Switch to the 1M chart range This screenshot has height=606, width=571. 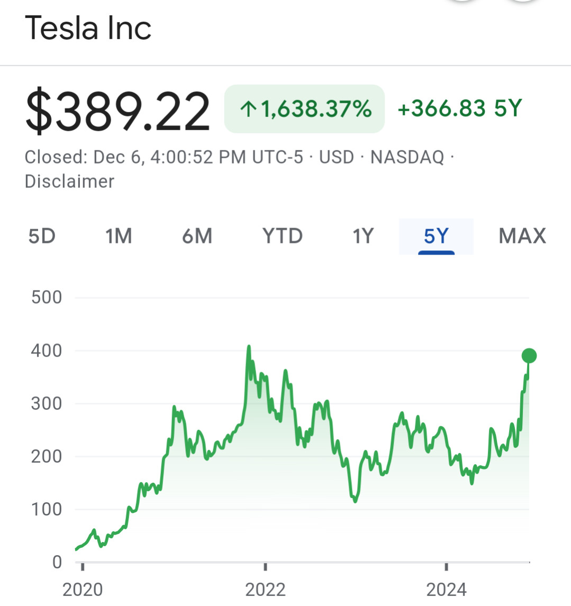[x=119, y=236]
